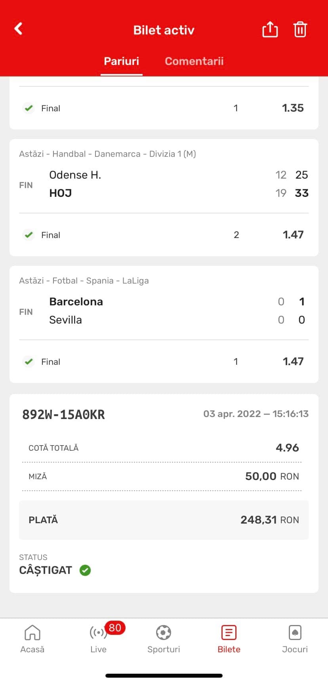
Task: Tap the Bilete tickets icon
Action: point(229,633)
